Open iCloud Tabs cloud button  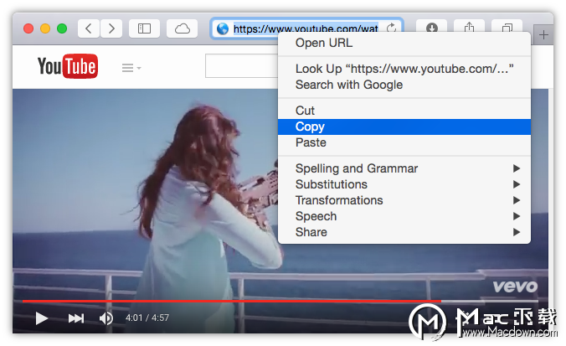182,28
